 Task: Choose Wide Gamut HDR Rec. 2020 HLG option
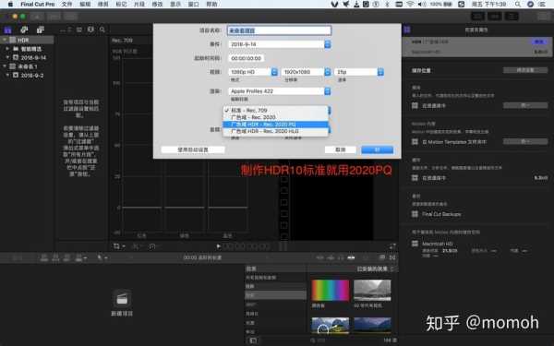pos(275,131)
